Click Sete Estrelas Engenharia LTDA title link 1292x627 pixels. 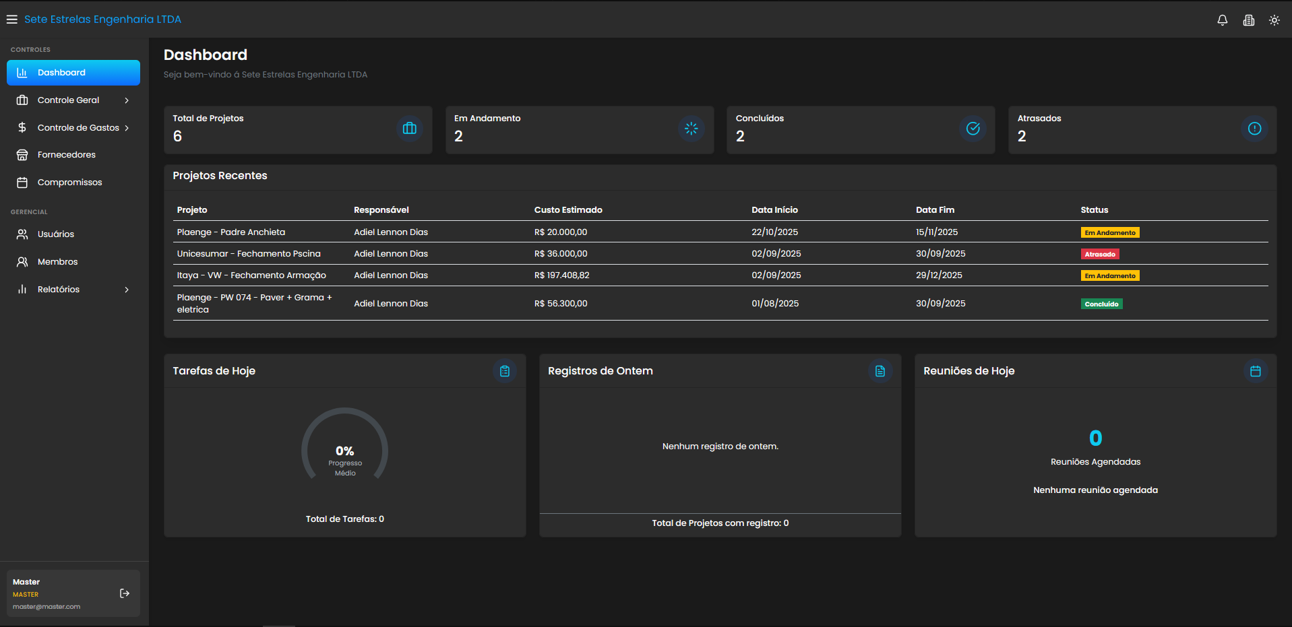click(x=102, y=20)
